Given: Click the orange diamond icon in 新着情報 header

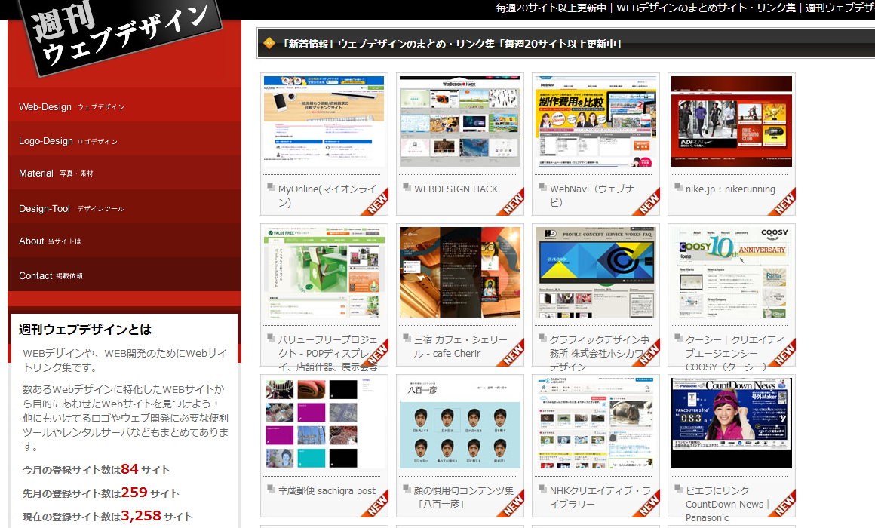Looking at the screenshot, I should pyautogui.click(x=269, y=43).
